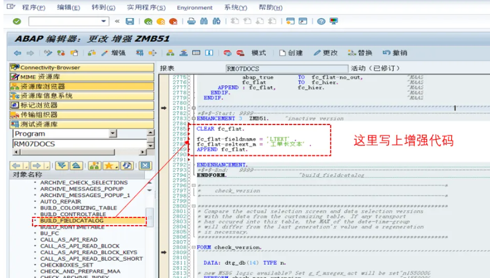Viewport: 490px width, 278px height.
Task: Select CALL_AS_API_READ_BLOCK_KEYS in object list
Action: [x=89, y=252]
